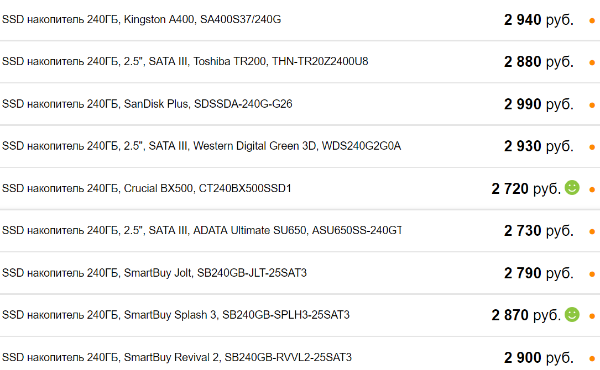
Task: Click the 2 940 руб. price
Action: click(x=539, y=20)
